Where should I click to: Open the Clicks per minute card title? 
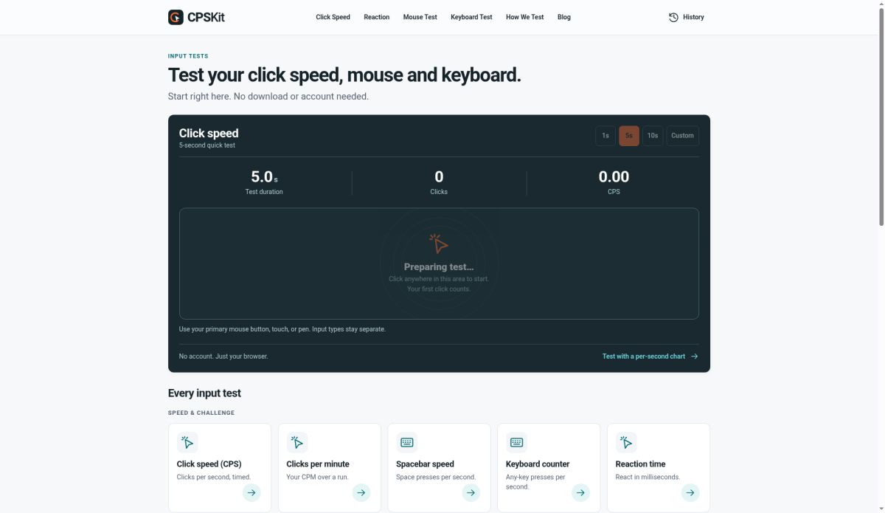[x=318, y=464]
